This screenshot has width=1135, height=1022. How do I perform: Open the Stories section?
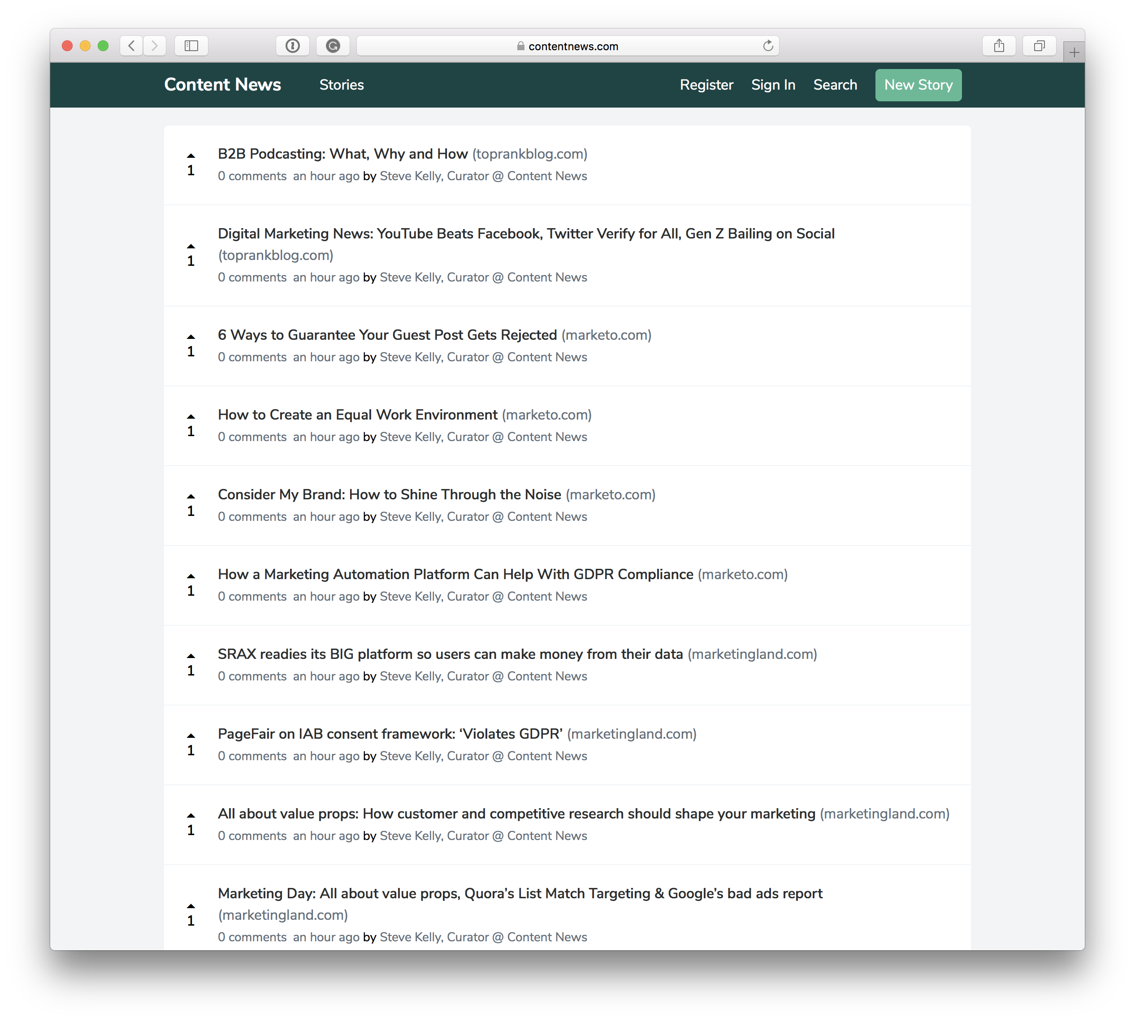click(342, 85)
